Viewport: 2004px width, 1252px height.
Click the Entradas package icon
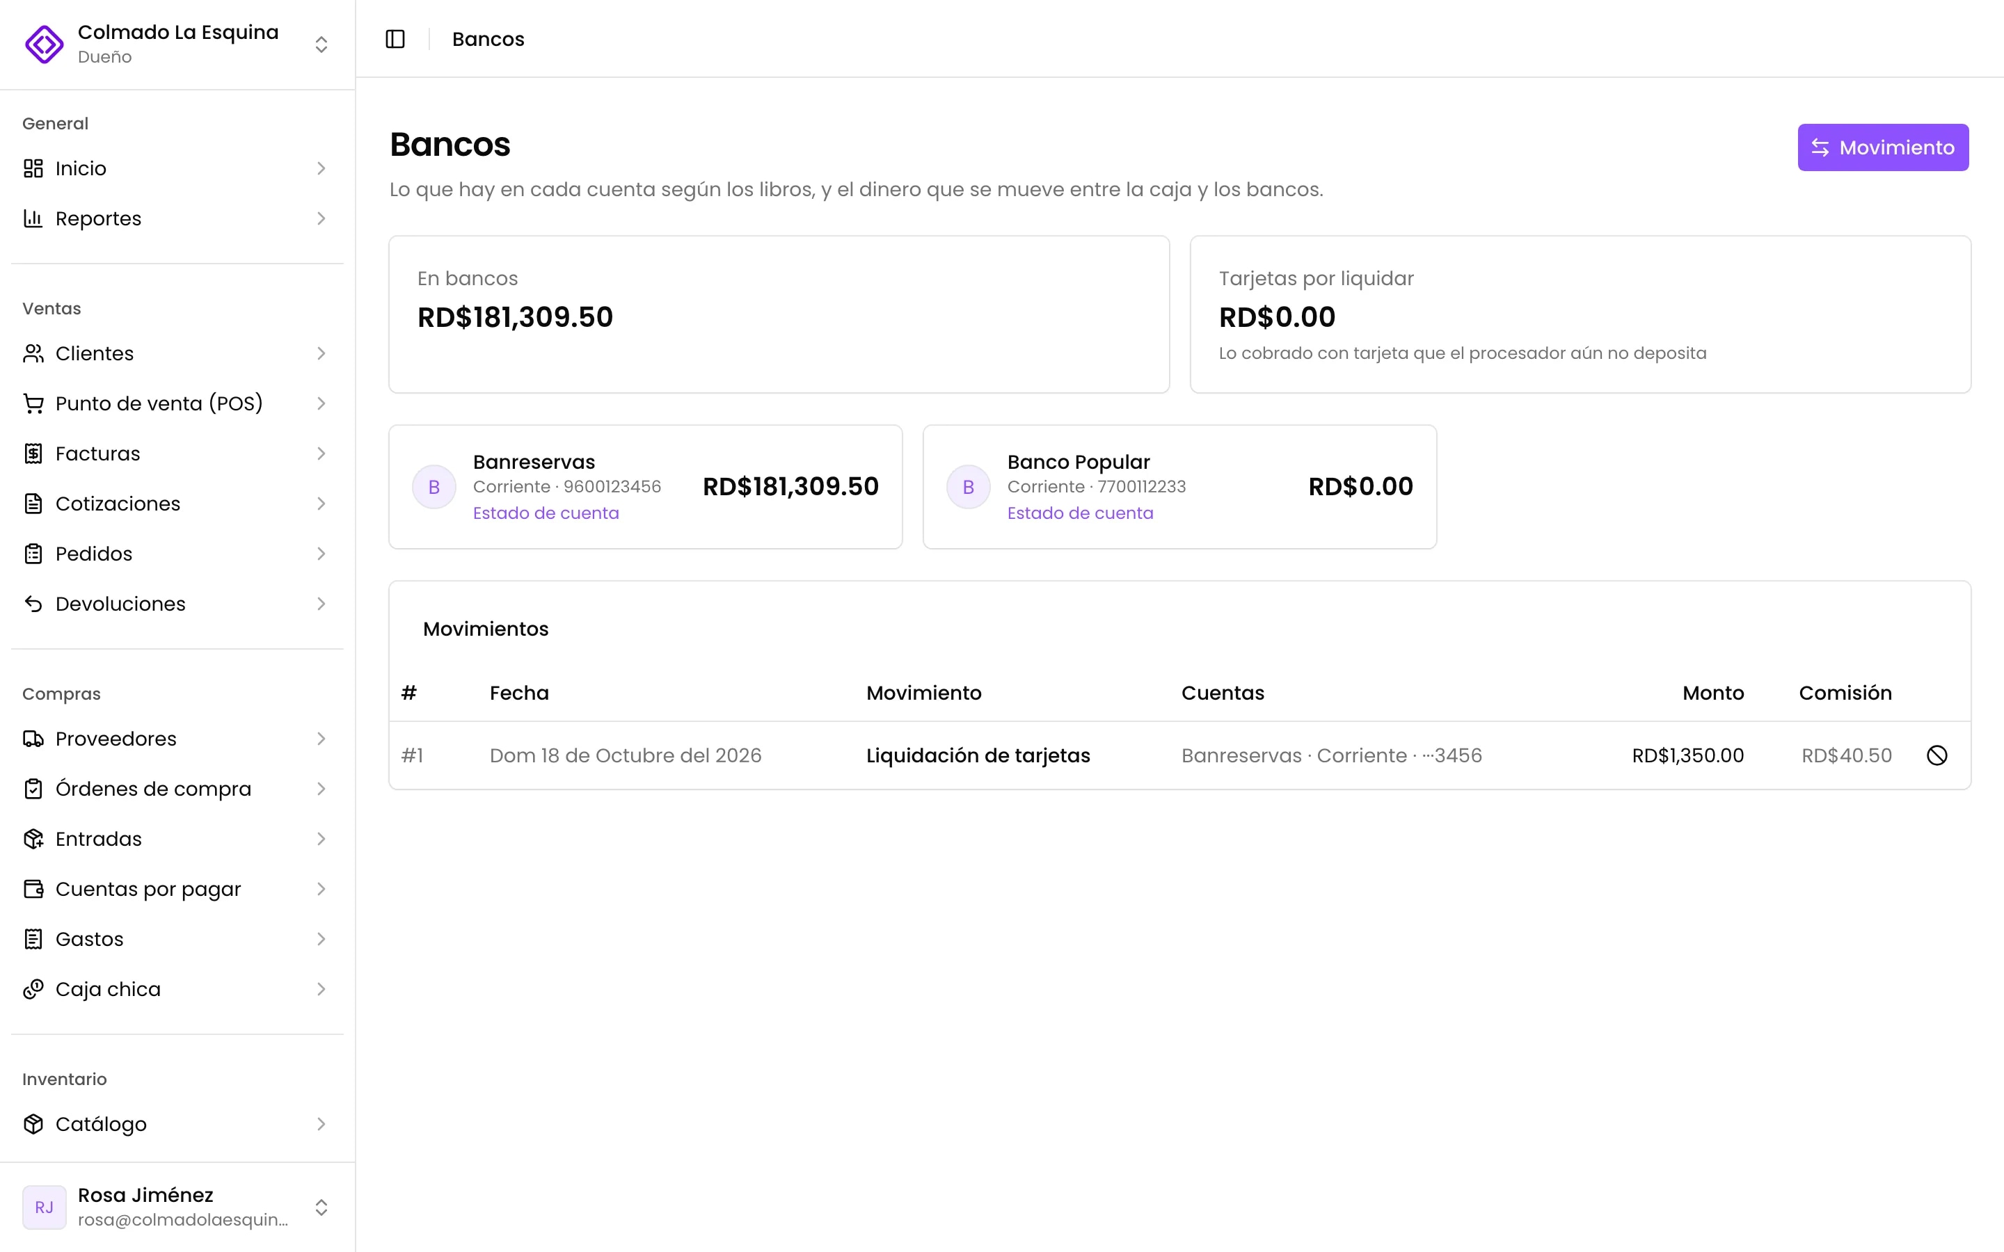click(33, 839)
